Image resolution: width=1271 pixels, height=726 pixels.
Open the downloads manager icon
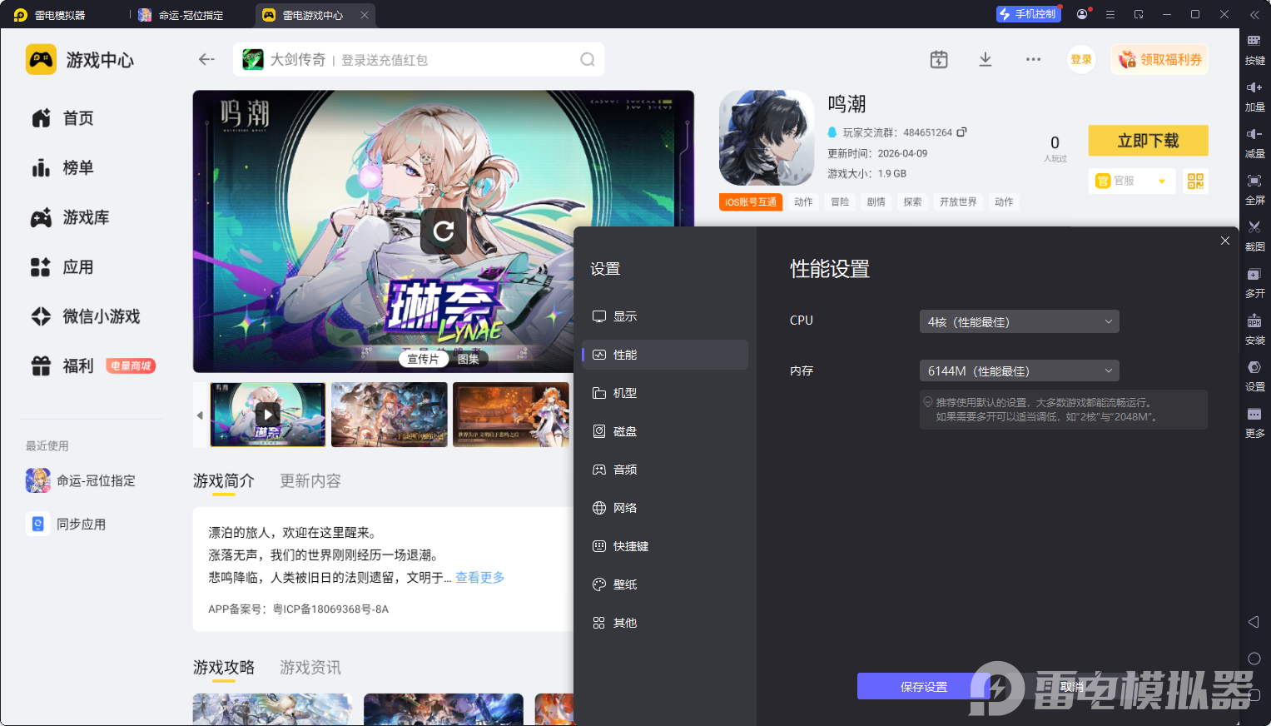tap(986, 59)
